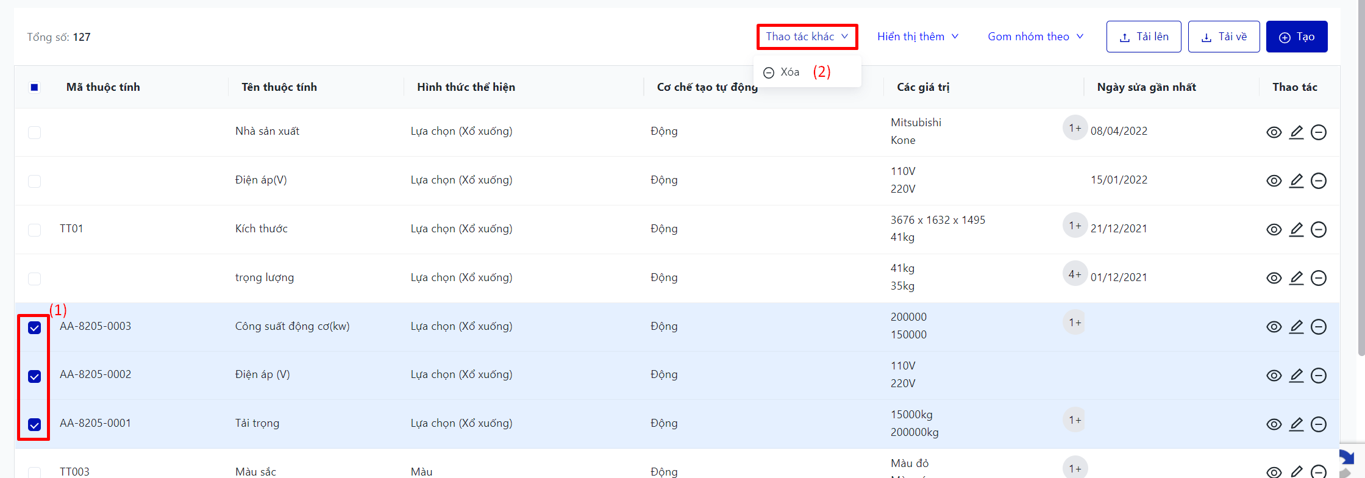Collapse the Thao tác khác dropdown
The width and height of the screenshot is (1365, 478).
click(807, 37)
